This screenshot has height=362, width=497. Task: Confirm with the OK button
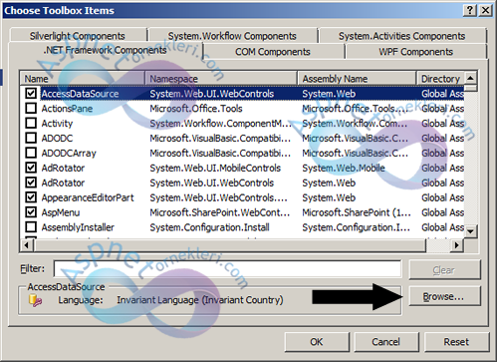pos(317,342)
